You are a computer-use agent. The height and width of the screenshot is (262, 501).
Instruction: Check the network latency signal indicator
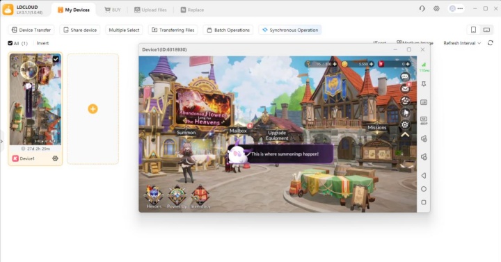click(x=424, y=67)
